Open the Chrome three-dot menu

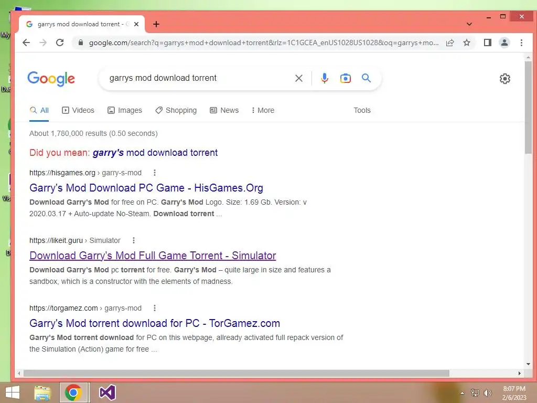point(521,43)
